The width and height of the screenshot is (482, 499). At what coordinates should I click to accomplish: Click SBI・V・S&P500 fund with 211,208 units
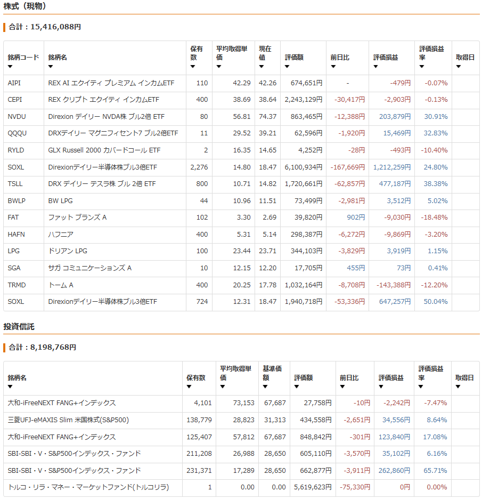tap(74, 454)
